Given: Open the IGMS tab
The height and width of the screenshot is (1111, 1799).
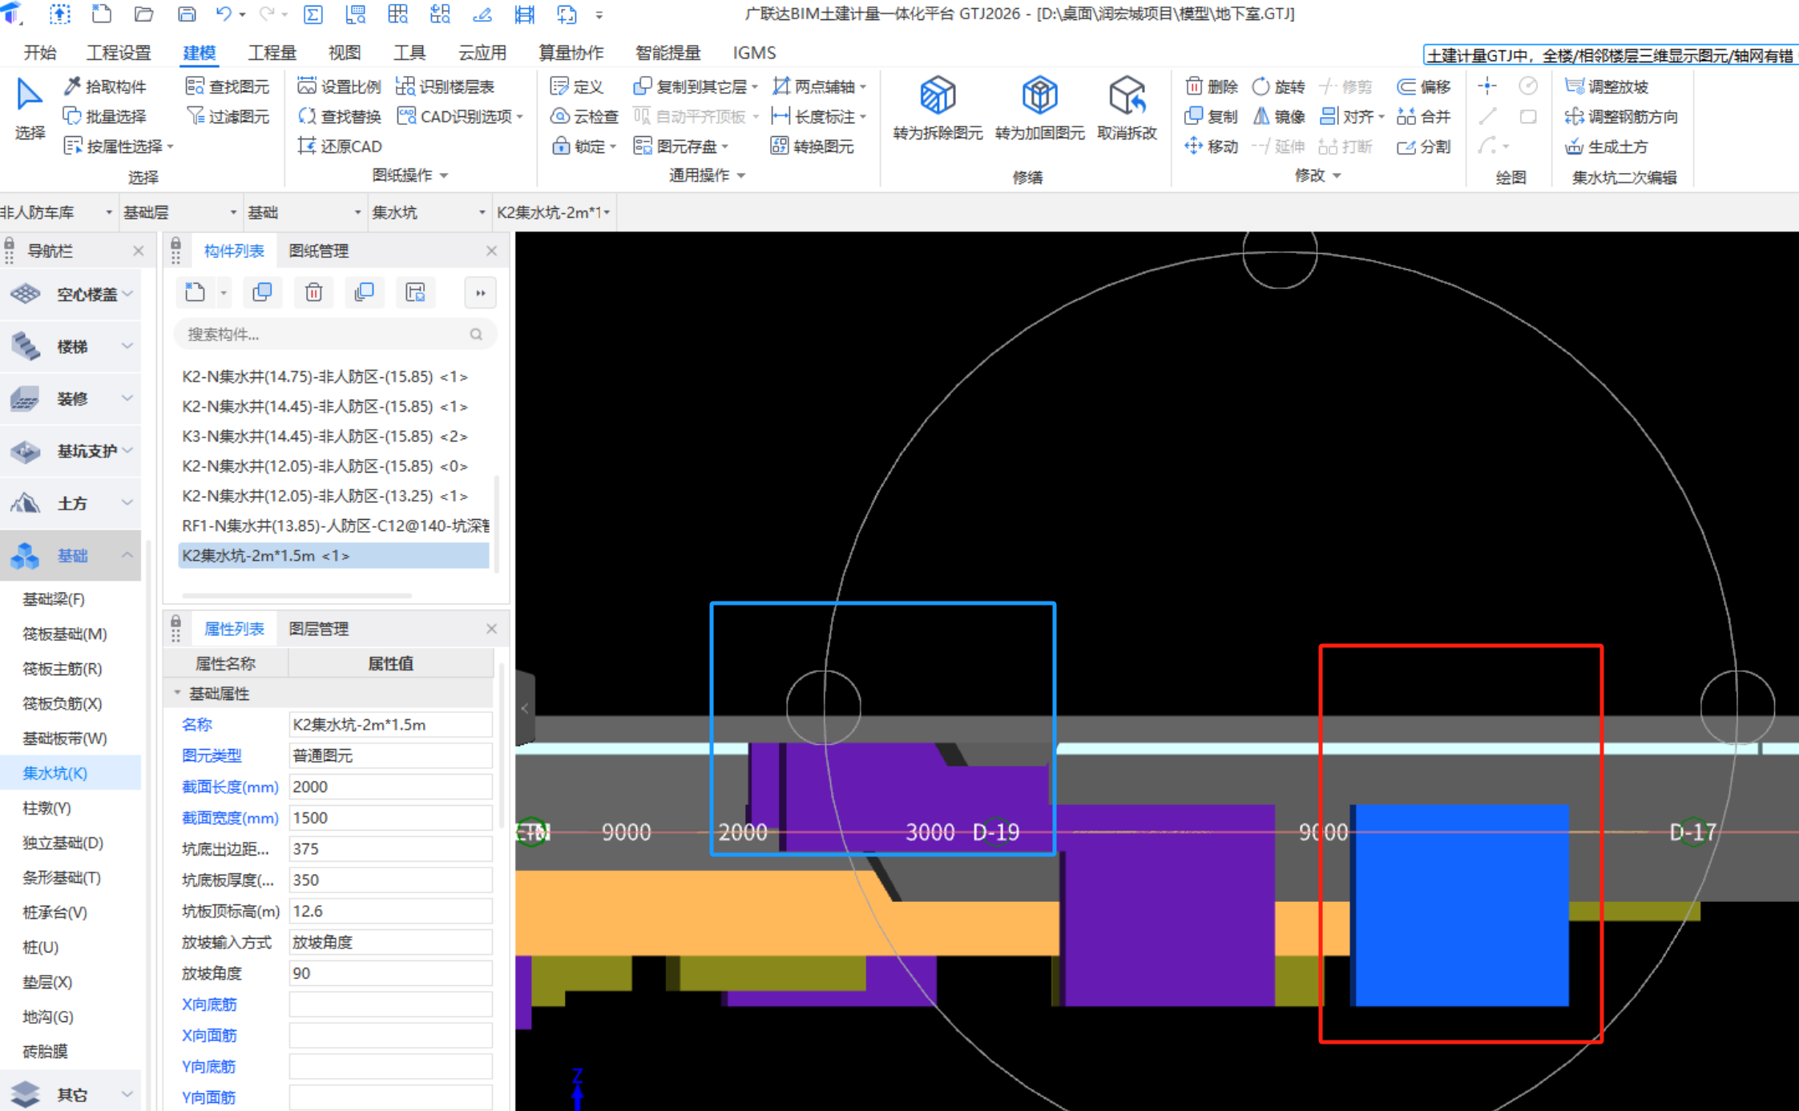Looking at the screenshot, I should pos(754,53).
